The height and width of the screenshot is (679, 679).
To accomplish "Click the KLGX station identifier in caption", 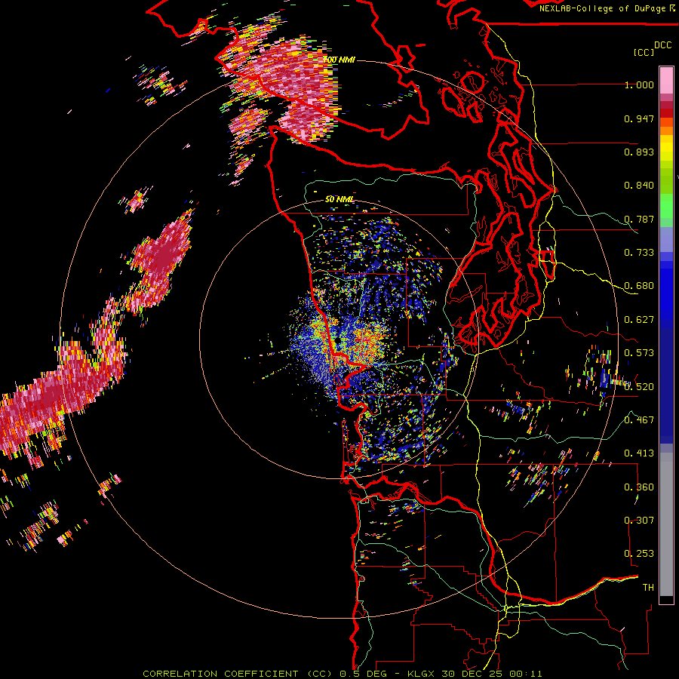I will pos(422,674).
